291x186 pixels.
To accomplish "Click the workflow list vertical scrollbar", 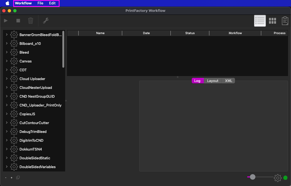I will (x=63, y=50).
